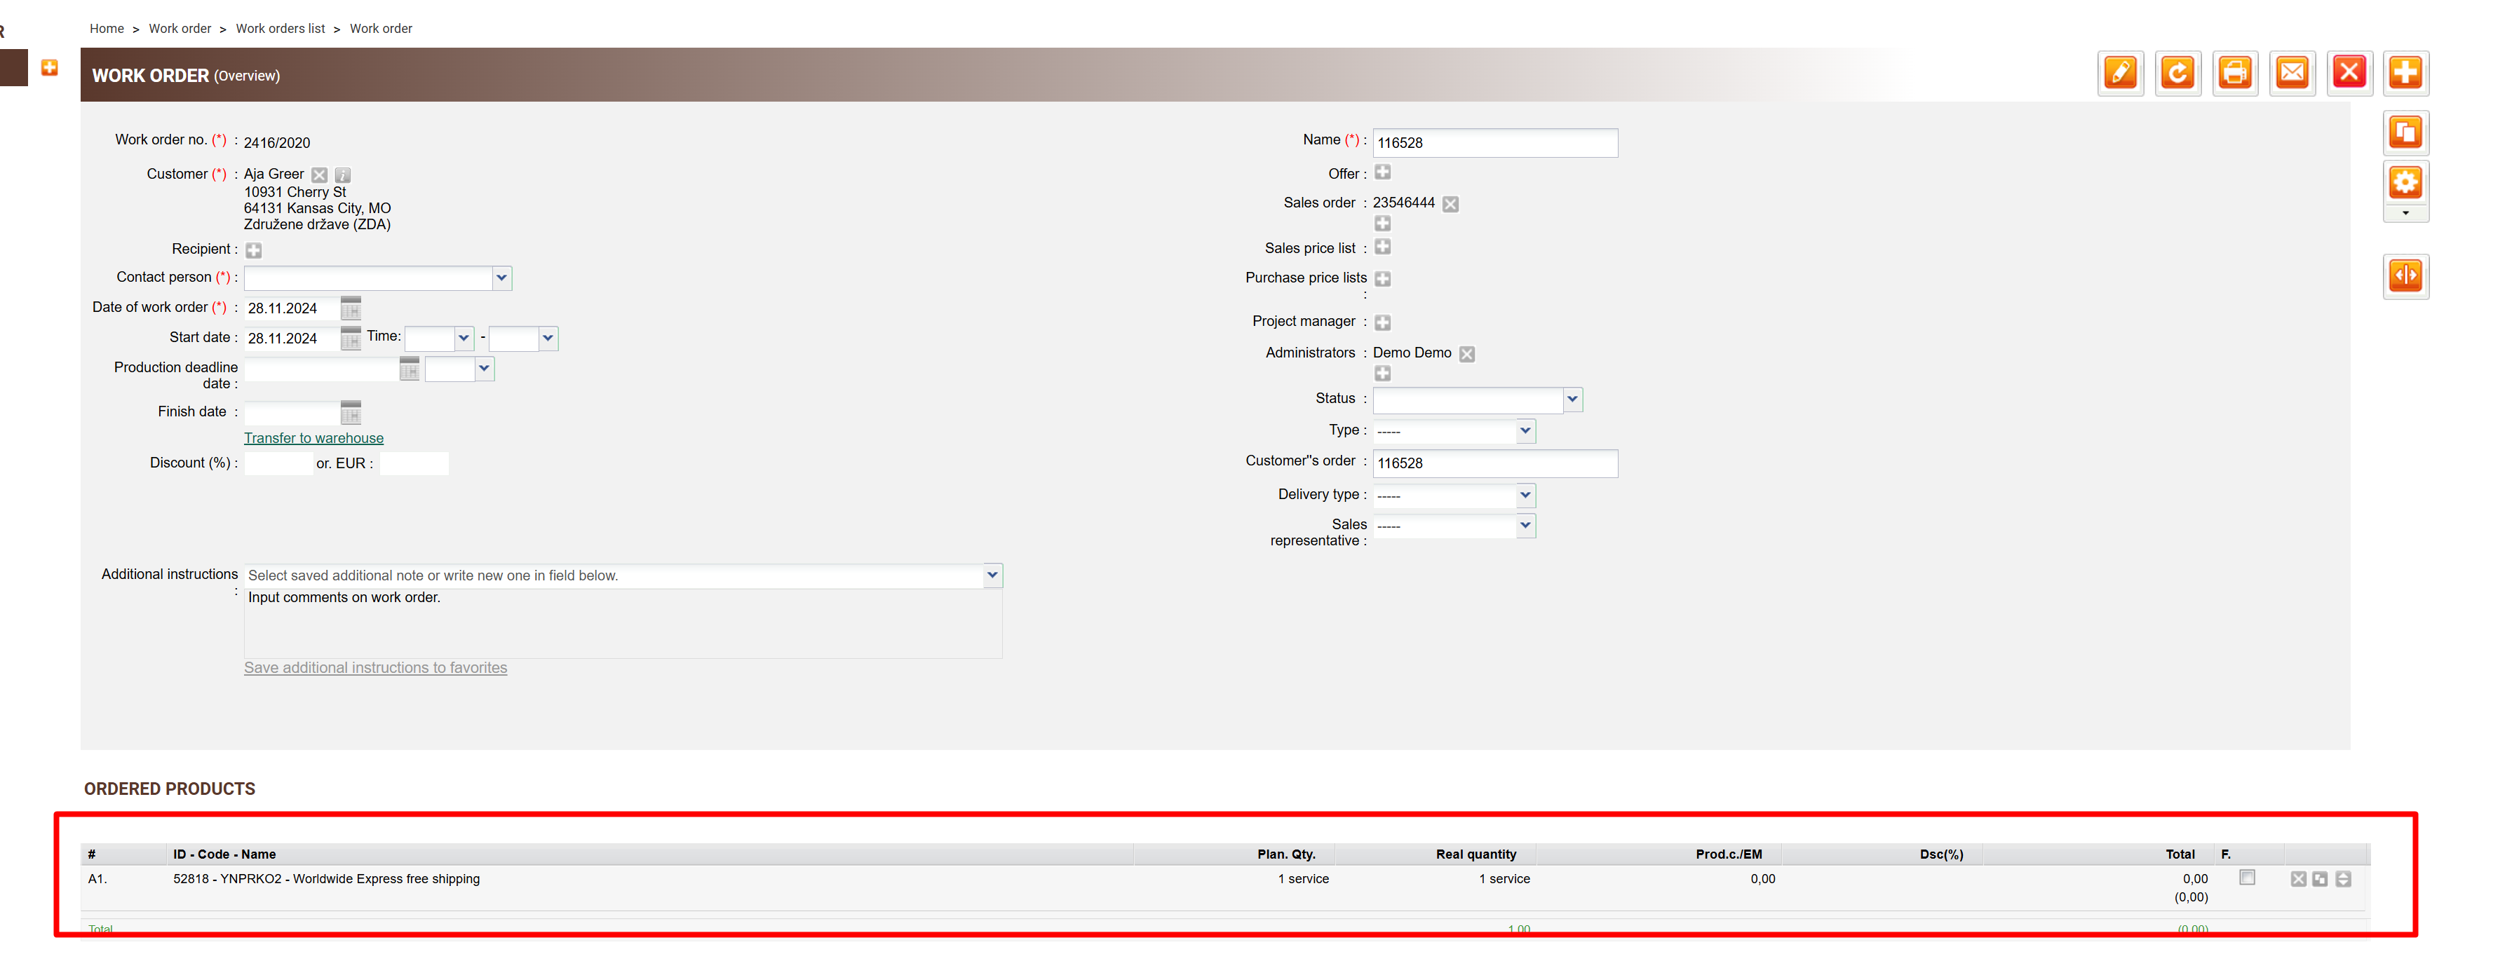Print the work order
The height and width of the screenshot is (975, 2519).
[2234, 74]
